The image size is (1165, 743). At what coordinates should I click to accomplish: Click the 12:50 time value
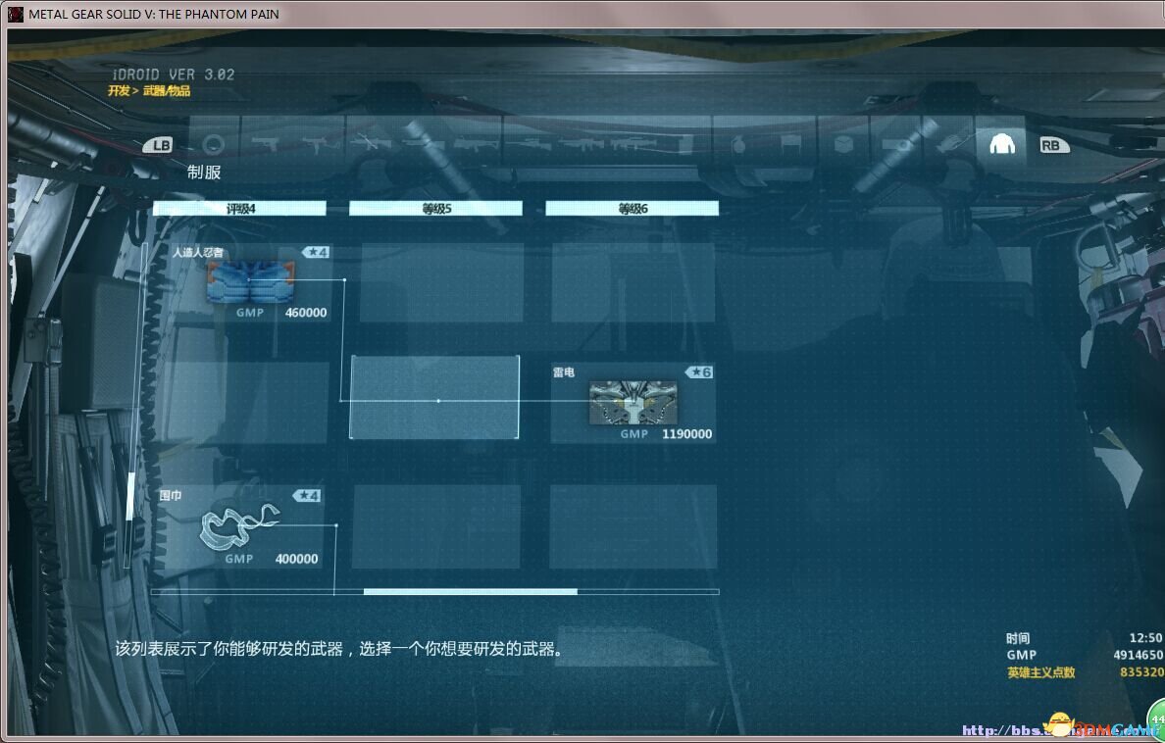coord(1145,638)
